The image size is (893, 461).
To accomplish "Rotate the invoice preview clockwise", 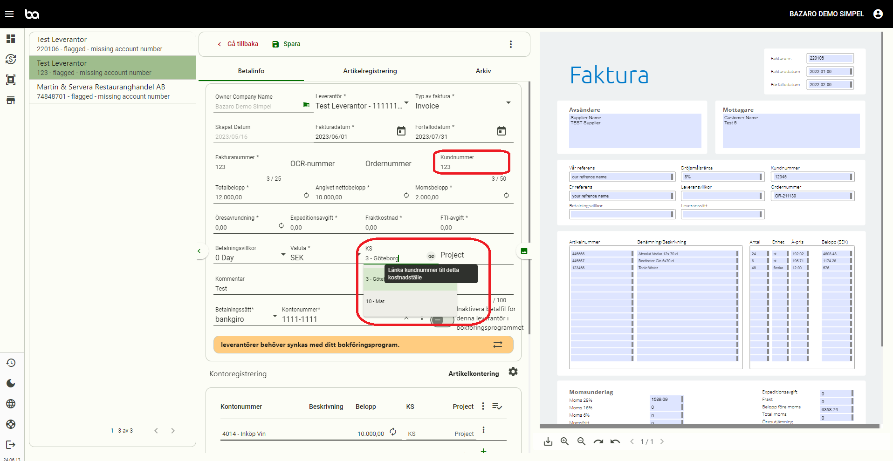I will point(598,441).
